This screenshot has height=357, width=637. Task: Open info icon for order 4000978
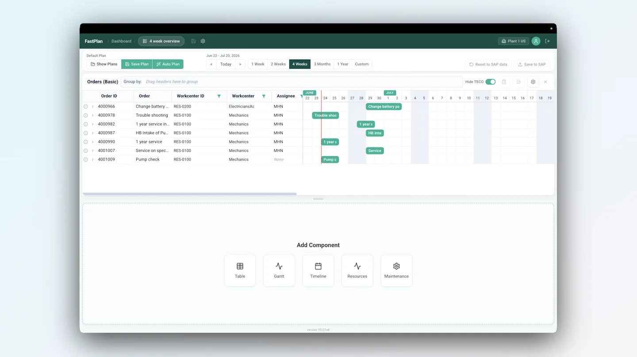86,115
